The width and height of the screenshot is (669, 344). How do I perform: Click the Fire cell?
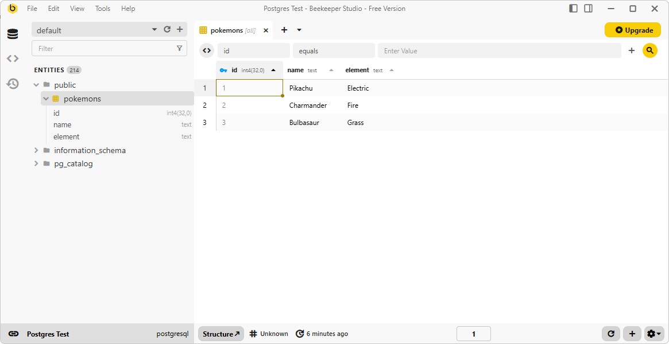(370, 105)
